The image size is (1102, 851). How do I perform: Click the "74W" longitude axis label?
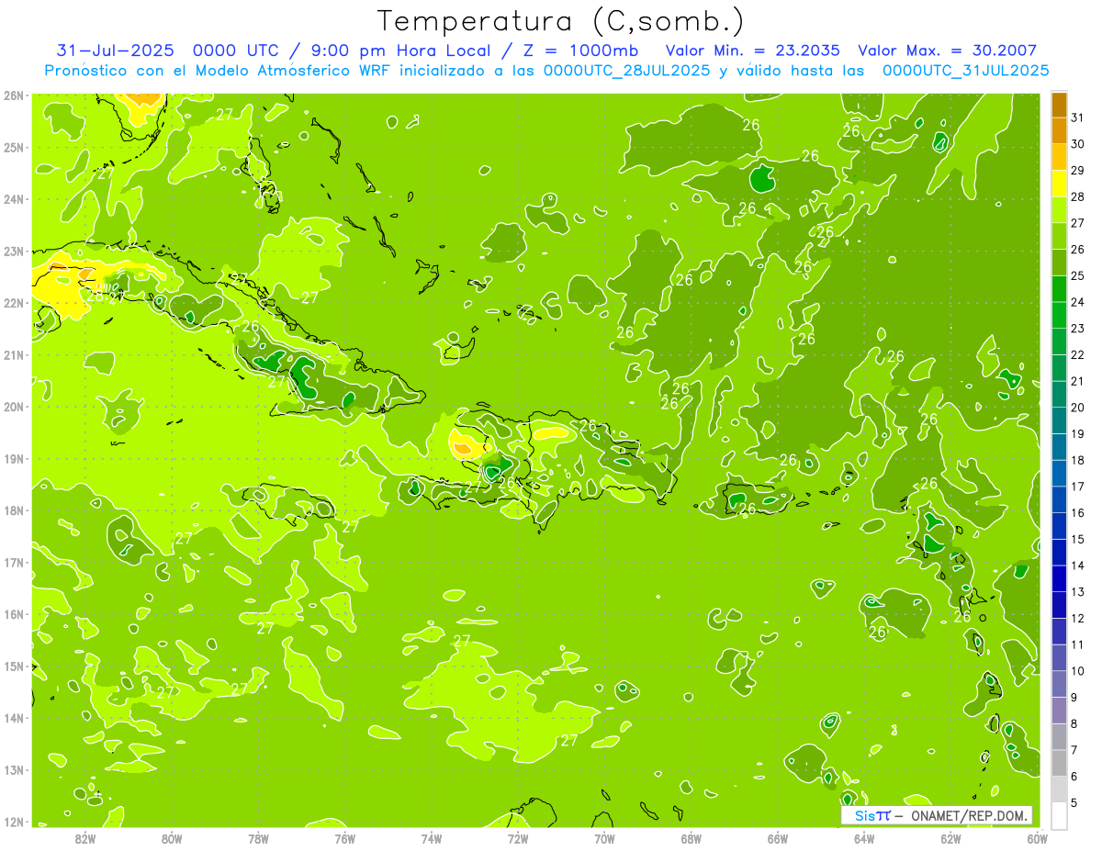432,838
